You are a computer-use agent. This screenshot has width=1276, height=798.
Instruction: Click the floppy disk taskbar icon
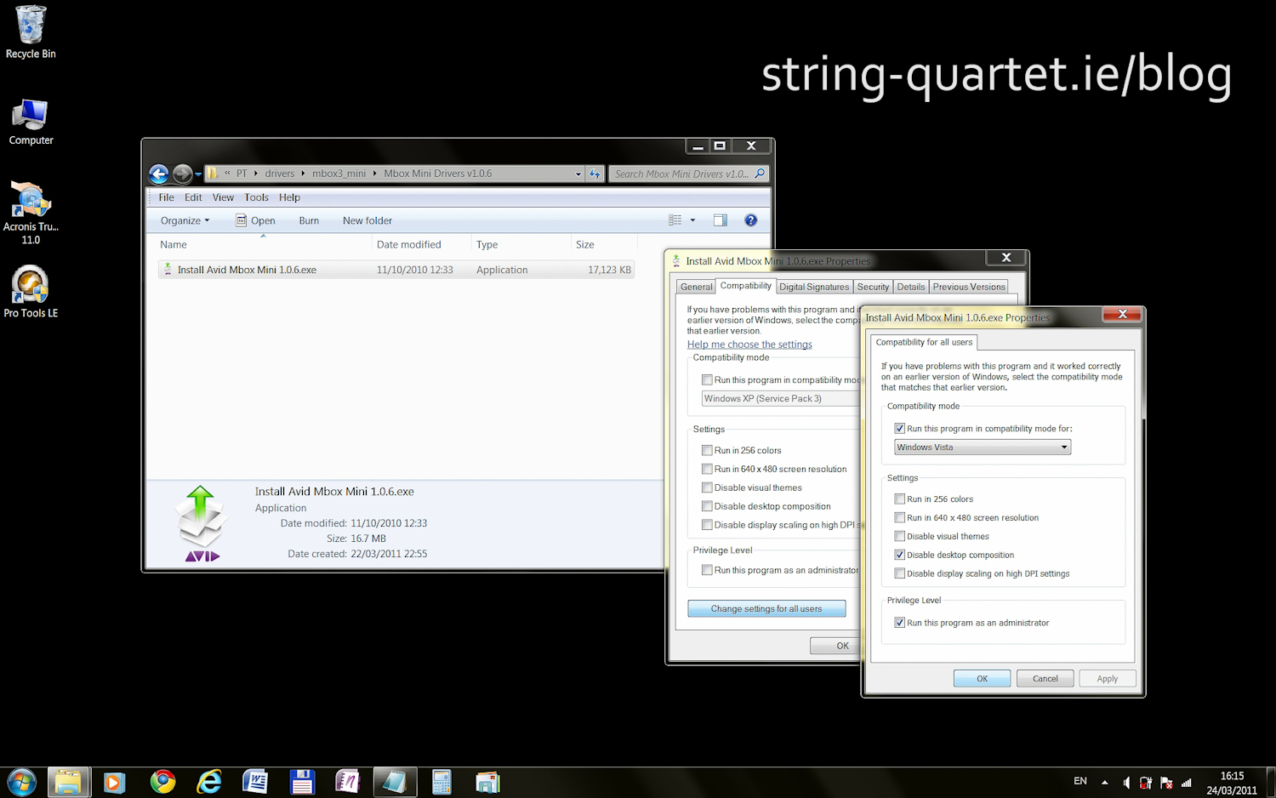[302, 782]
